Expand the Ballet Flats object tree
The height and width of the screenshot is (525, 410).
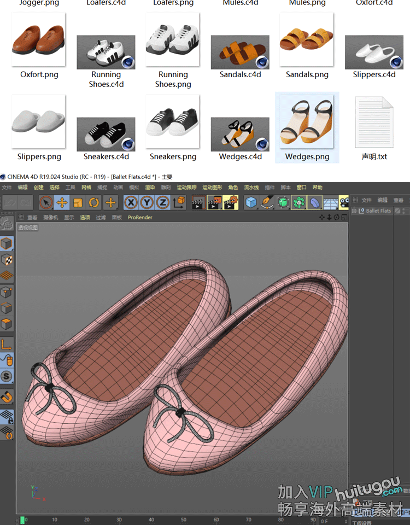(x=354, y=211)
